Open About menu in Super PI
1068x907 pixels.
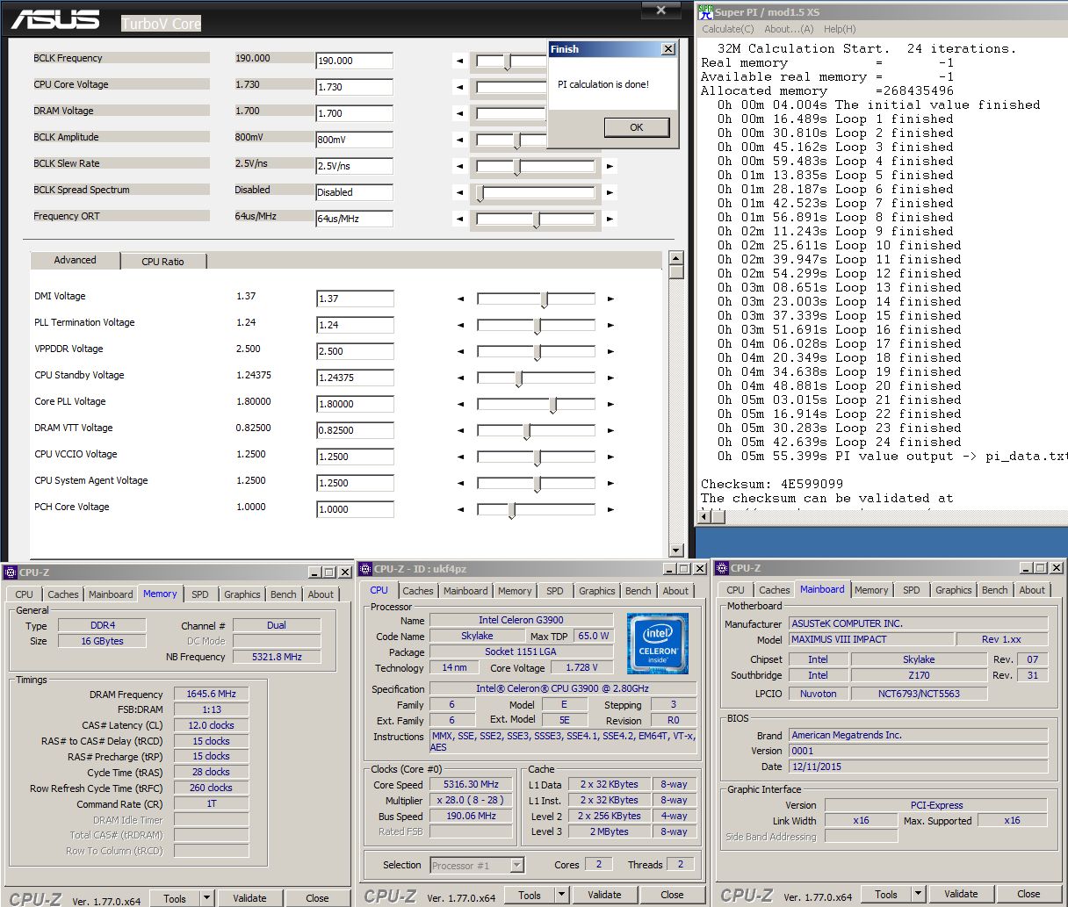point(789,29)
